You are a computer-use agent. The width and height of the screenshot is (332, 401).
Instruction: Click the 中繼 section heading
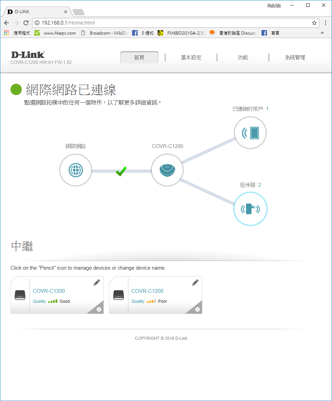[x=22, y=246]
